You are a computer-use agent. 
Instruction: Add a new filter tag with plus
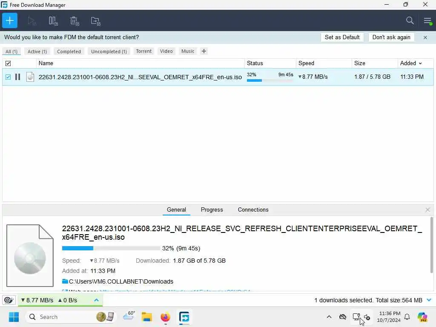pos(204,51)
